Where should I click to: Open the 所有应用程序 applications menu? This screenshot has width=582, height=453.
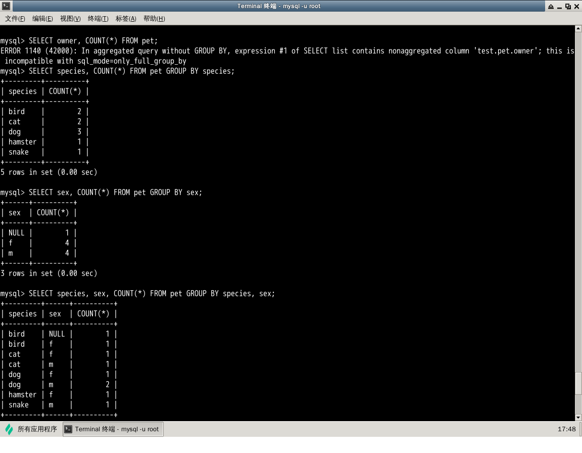(x=37, y=429)
